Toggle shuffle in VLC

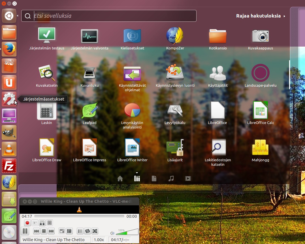click(95, 231)
